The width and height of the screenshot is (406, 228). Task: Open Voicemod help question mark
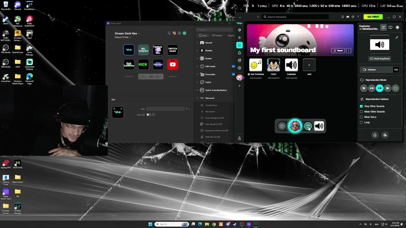tap(358, 17)
